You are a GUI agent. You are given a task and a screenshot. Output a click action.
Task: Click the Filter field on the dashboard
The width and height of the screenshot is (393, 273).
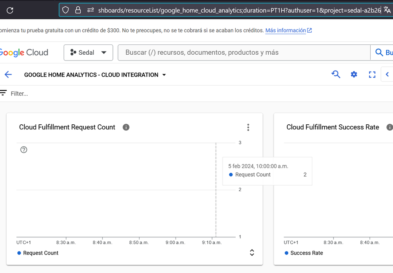19,94
